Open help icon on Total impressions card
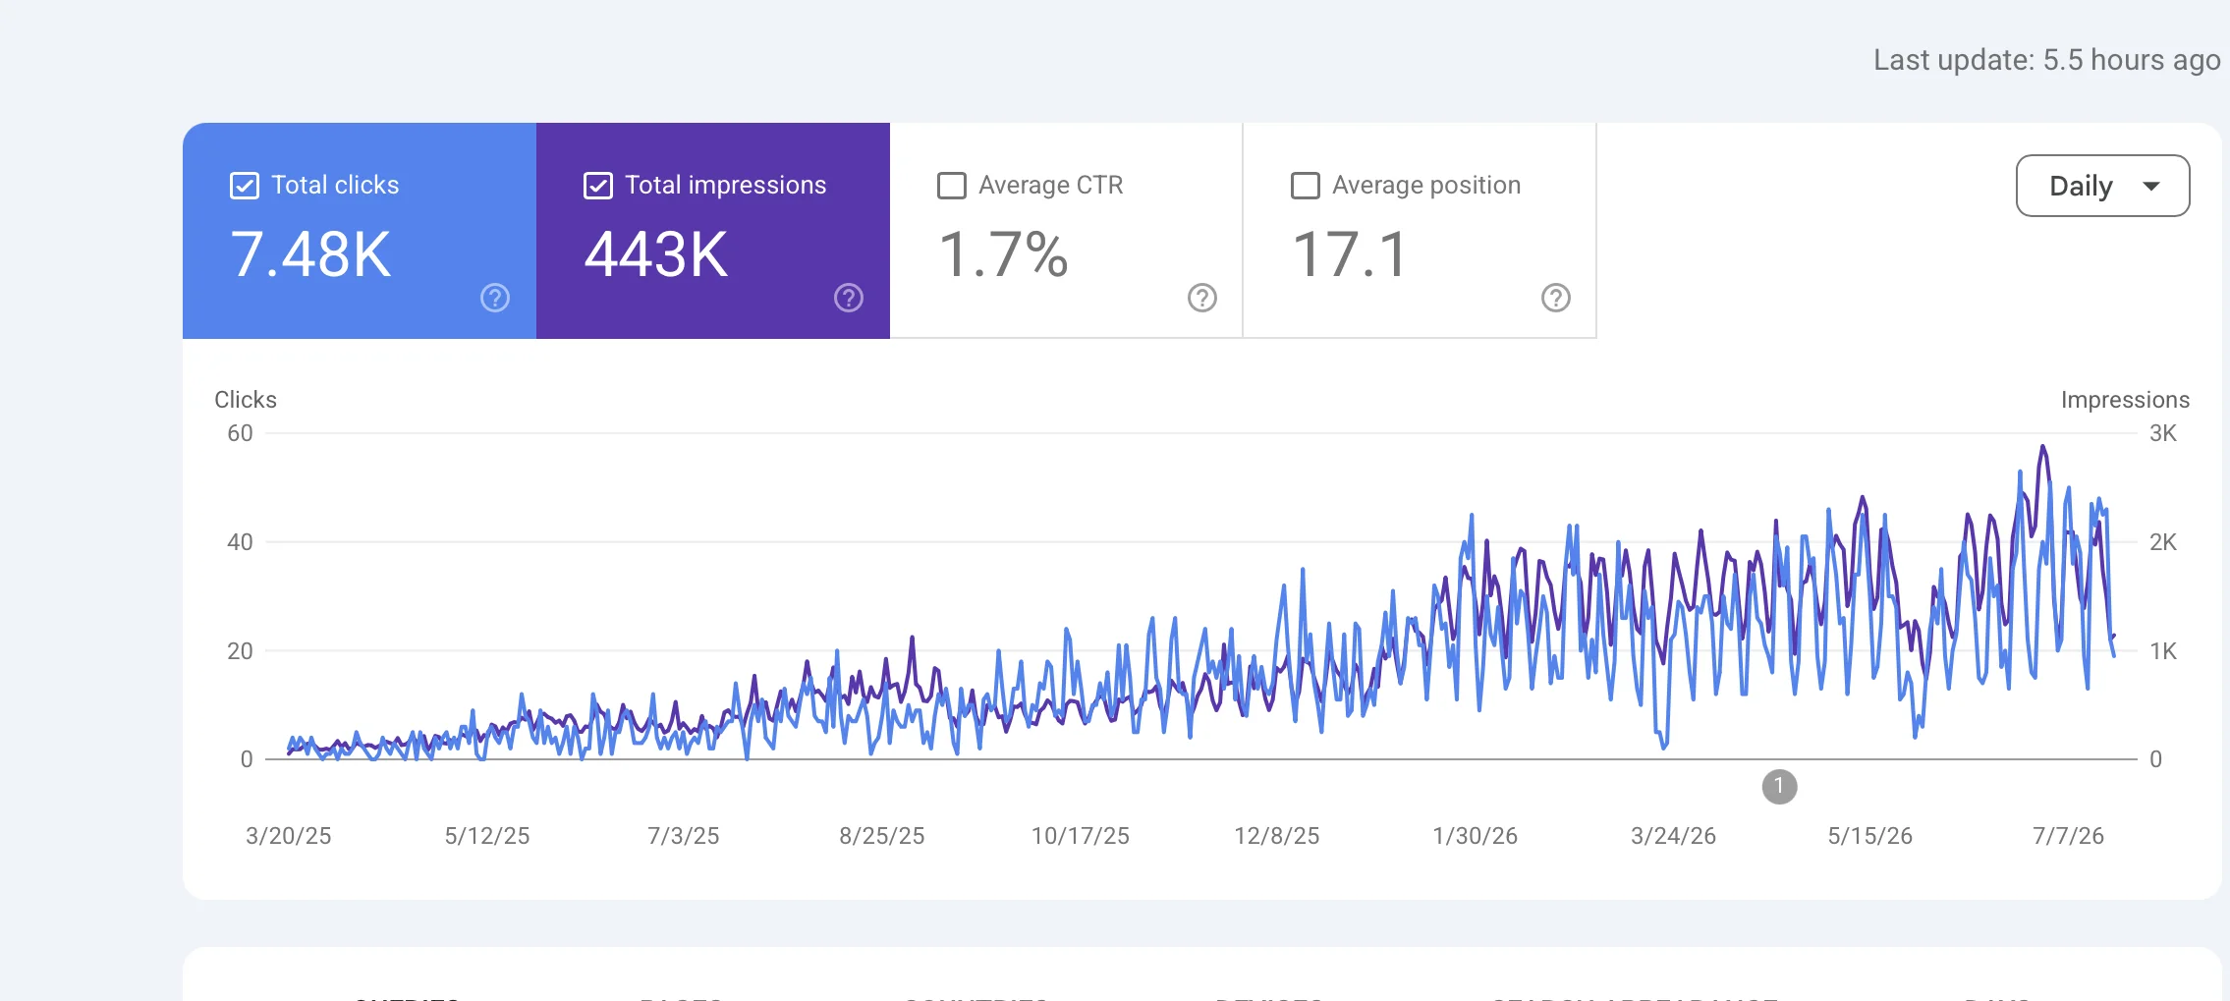 point(849,298)
